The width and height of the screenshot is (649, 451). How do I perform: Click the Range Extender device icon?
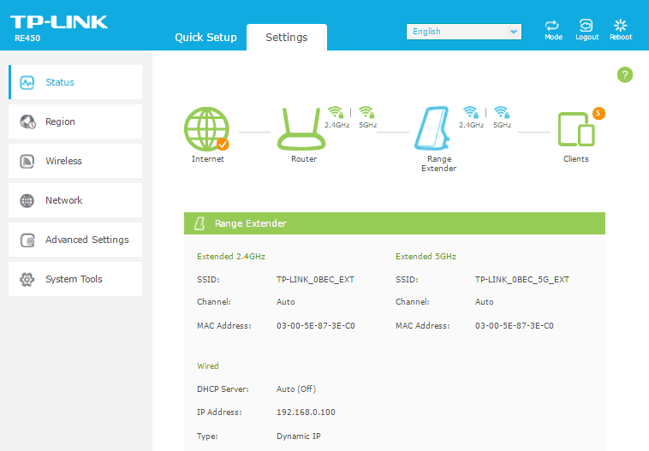click(x=432, y=128)
